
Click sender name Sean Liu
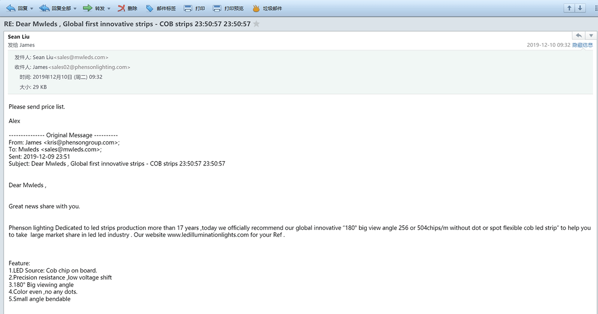point(18,37)
